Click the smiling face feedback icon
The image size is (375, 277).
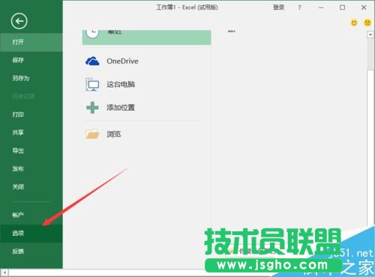pyautogui.click(x=354, y=22)
